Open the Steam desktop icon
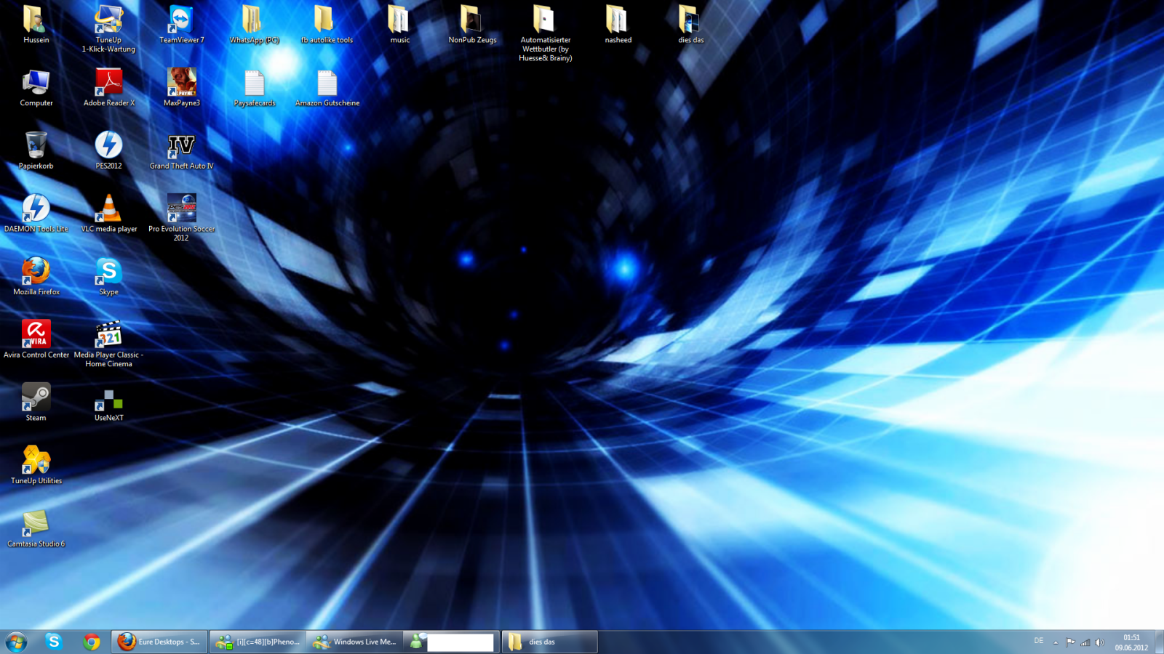Viewport: 1164px width, 654px height. 36,398
